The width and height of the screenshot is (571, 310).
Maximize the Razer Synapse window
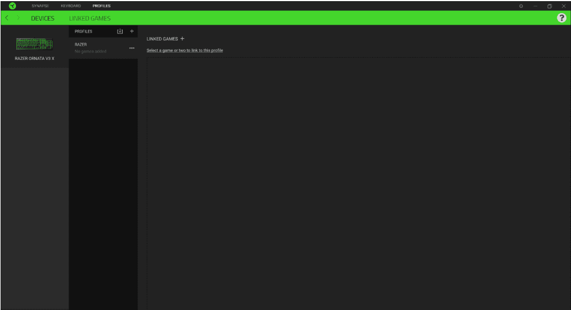click(549, 6)
